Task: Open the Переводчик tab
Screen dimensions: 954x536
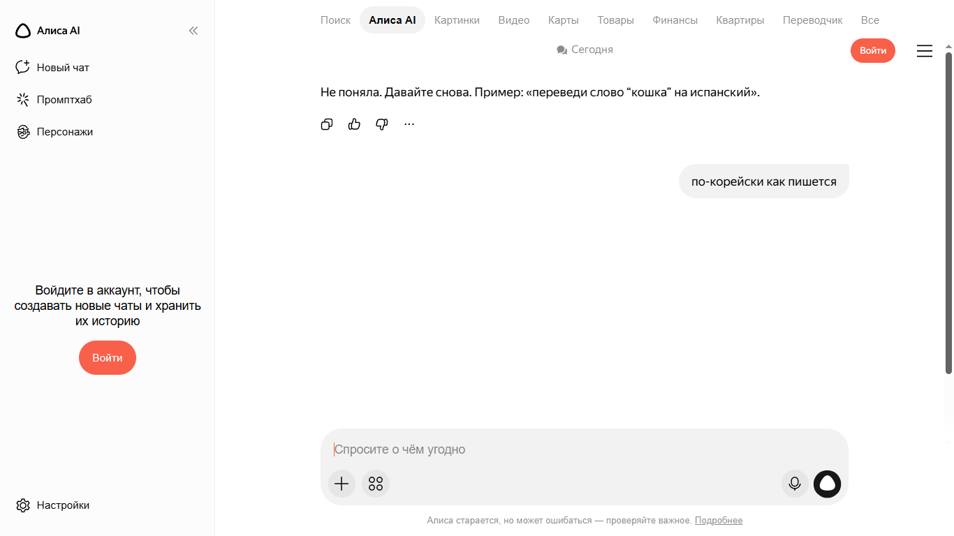Action: [x=813, y=20]
